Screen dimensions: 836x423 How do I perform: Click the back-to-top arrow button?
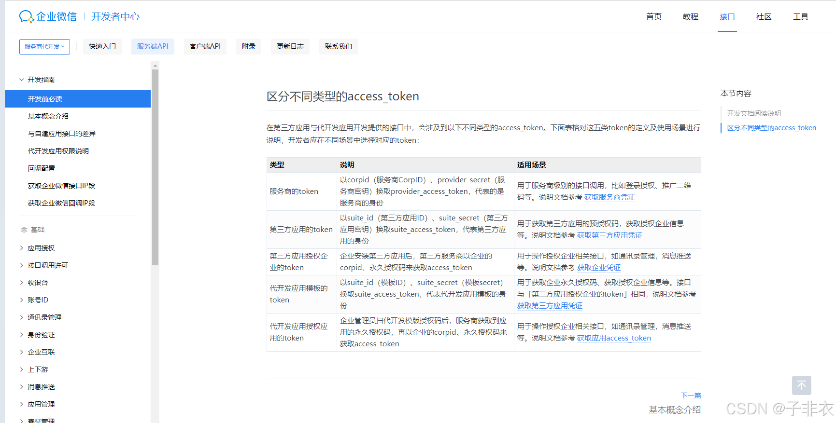tap(801, 385)
